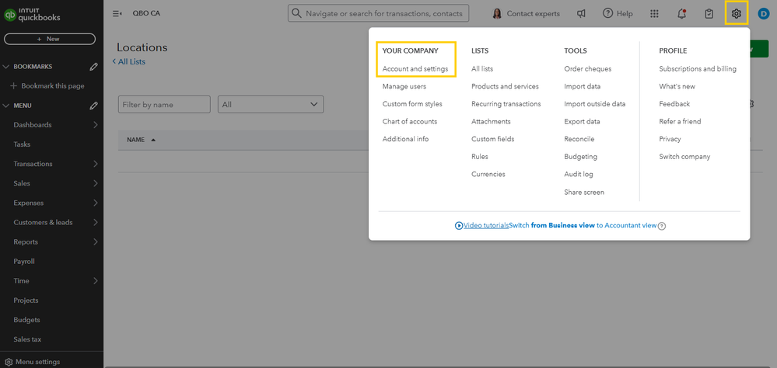The width and height of the screenshot is (777, 368).
Task: Expand Customers & leads submenu arrow
Action: coord(95,223)
